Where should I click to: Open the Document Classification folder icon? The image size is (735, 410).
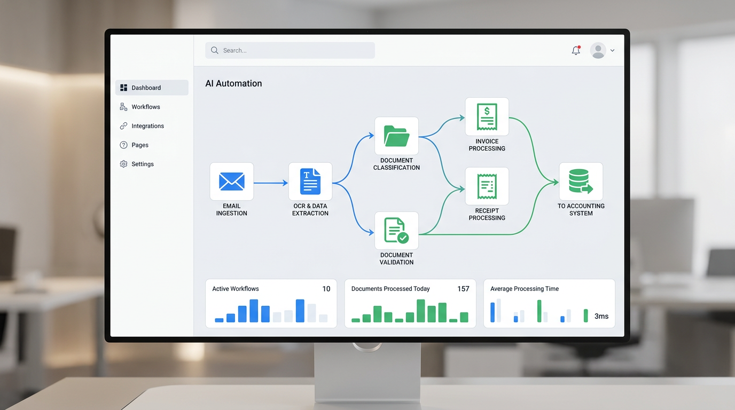pyautogui.click(x=396, y=136)
